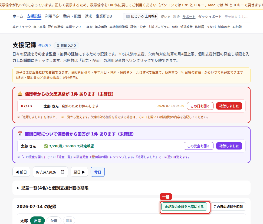Open 支援プログラム sub-navigation item
This screenshot has width=263, height=224.
pyautogui.click(x=159, y=27)
